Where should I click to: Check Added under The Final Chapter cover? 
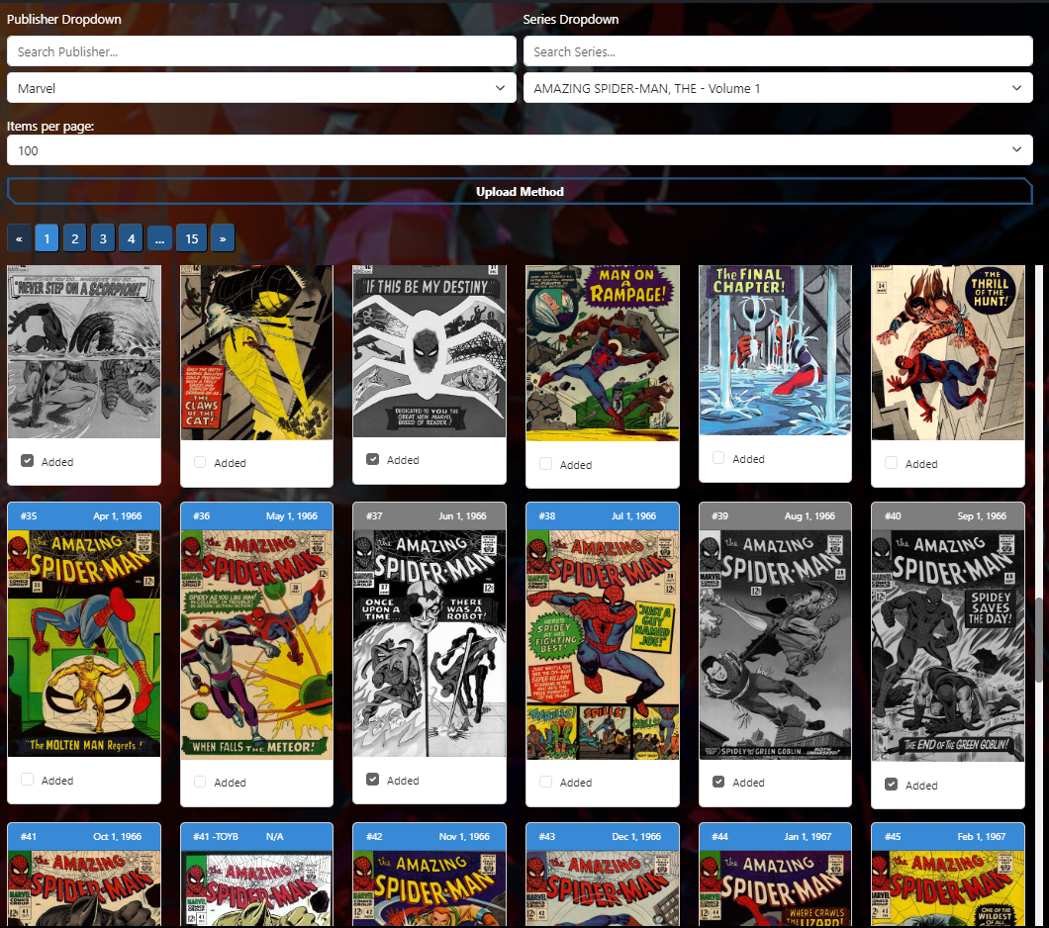click(x=718, y=458)
